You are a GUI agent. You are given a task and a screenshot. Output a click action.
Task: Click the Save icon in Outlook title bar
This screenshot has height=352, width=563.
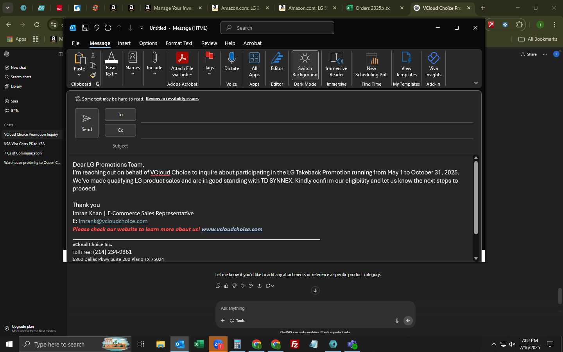pyautogui.click(x=85, y=28)
